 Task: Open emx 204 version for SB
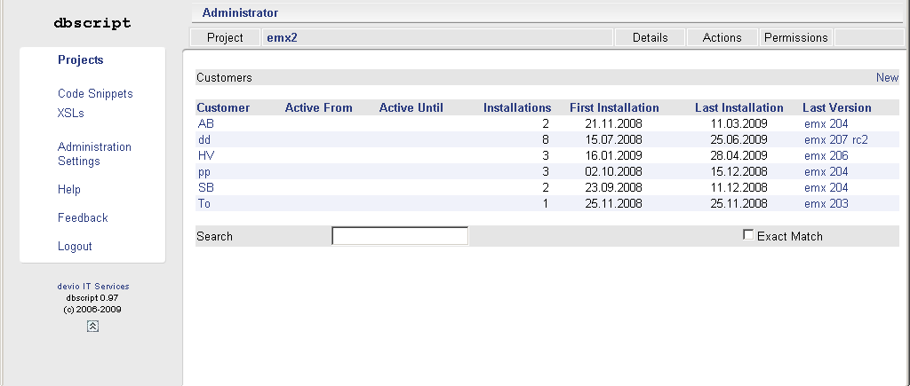[x=826, y=188]
